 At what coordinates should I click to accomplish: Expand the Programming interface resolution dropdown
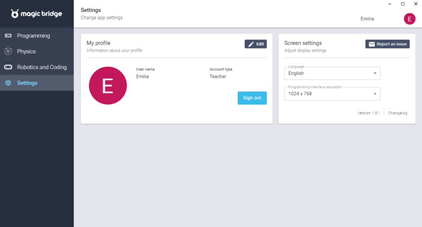point(332,94)
